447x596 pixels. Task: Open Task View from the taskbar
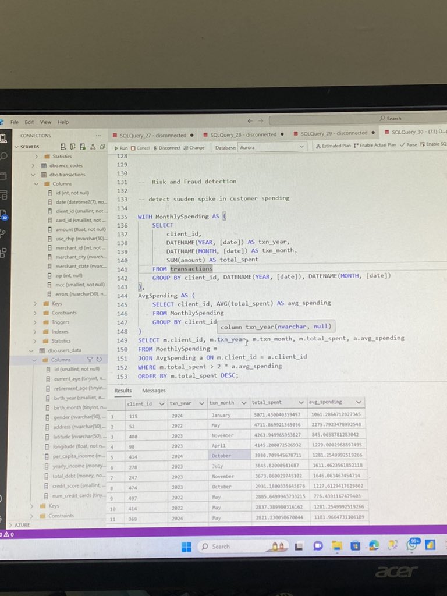pyautogui.click(x=299, y=546)
